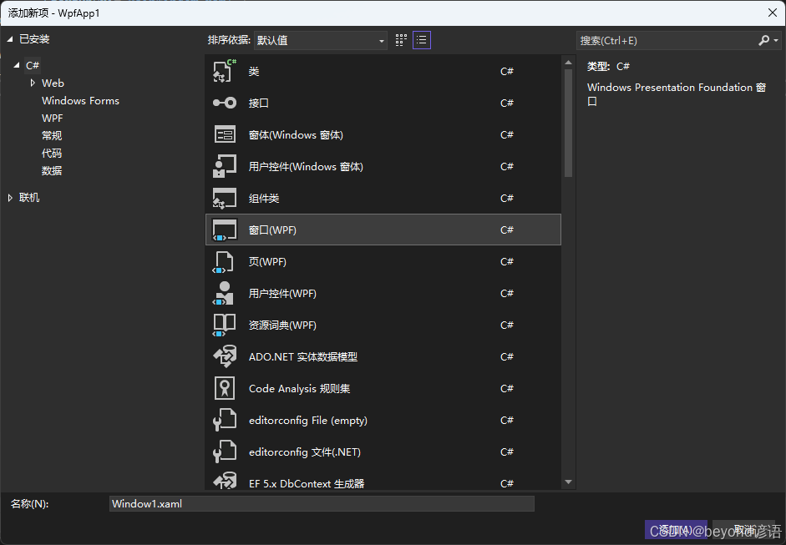The image size is (786, 545).
Task: Select the 资源词典(WPF) dictionary icon
Action: [x=224, y=325]
